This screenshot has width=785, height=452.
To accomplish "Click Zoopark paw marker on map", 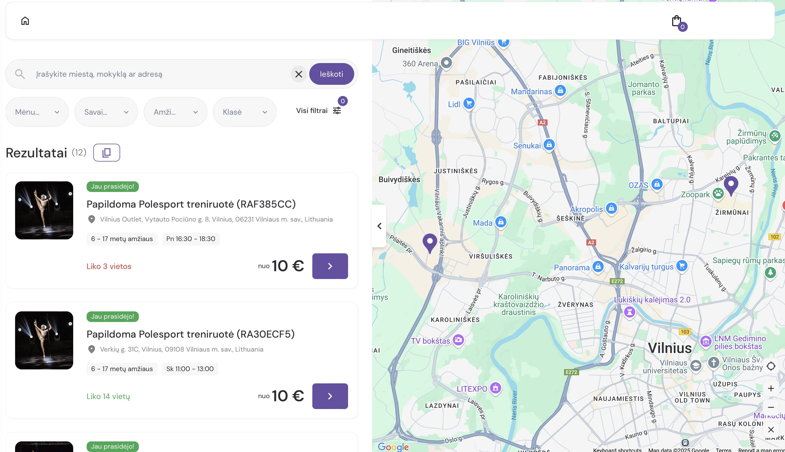I will click(718, 194).
